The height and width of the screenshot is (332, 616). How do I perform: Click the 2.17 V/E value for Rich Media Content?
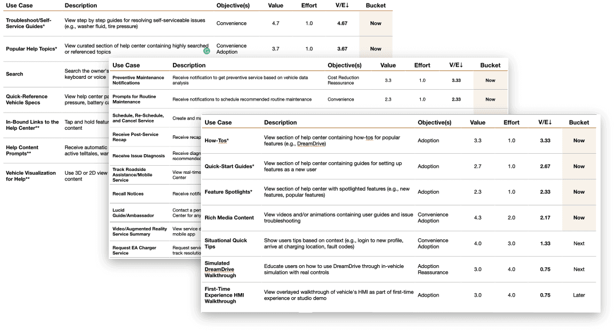[x=545, y=218]
